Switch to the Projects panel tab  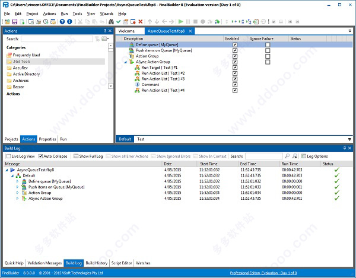(11, 139)
